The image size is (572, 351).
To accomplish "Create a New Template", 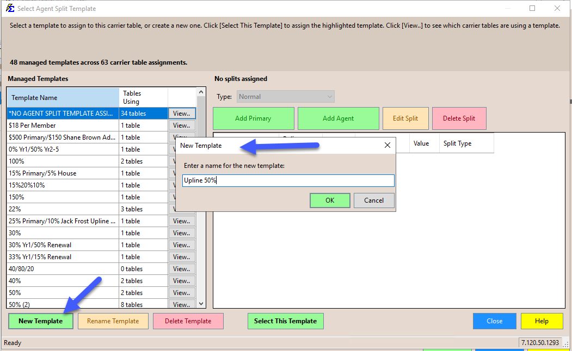I will [x=41, y=321].
